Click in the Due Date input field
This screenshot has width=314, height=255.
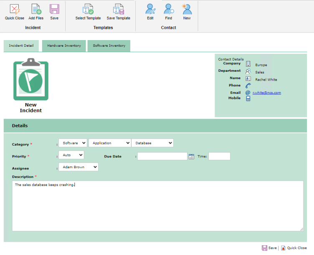pyautogui.click(x=162, y=157)
